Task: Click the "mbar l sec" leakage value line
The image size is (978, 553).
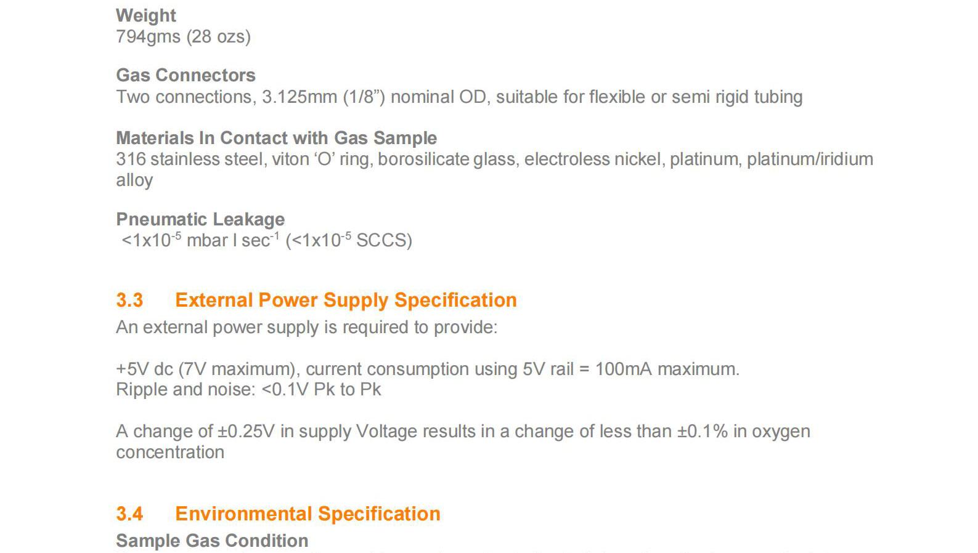Action: coord(266,240)
